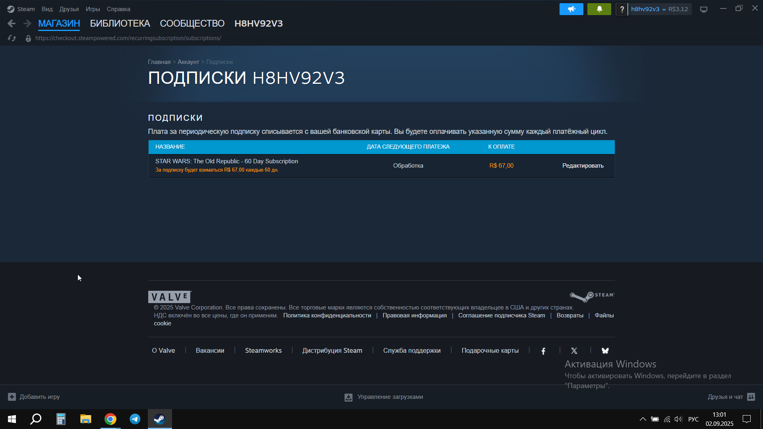The height and width of the screenshot is (429, 763).
Task: Open the Вид menu
Action: [47, 9]
